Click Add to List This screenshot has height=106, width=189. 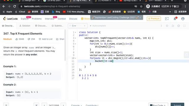[x=45, y=39]
